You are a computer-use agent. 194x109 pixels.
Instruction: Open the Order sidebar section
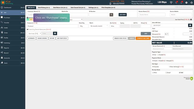point(12,33)
